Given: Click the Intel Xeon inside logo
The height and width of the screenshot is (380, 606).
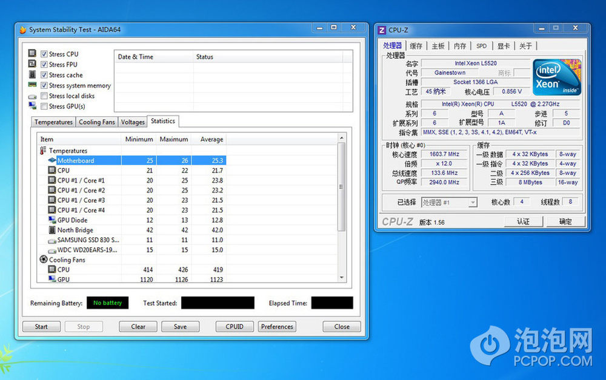Looking at the screenshot, I should coord(556,77).
